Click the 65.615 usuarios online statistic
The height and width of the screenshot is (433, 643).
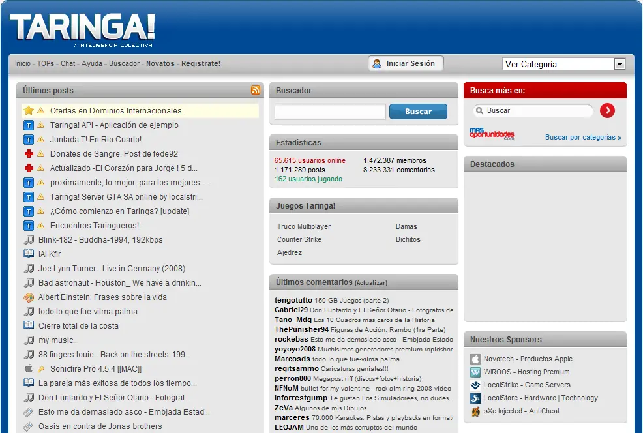tap(310, 160)
